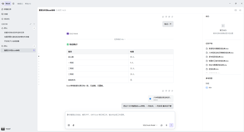Select the 32 人 table cell
This screenshot has width=244, height=132.
(x=151, y=69)
